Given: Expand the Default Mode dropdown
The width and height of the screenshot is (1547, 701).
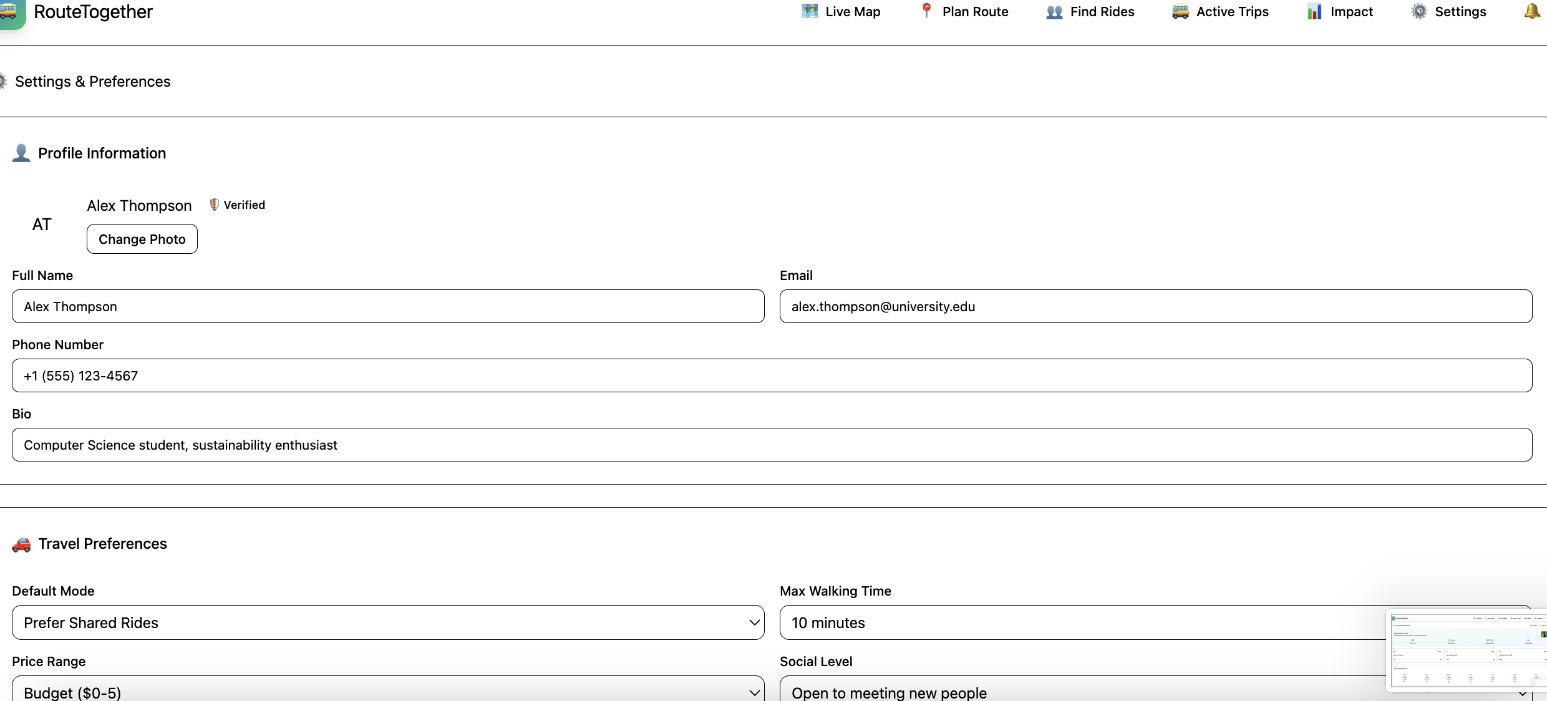Looking at the screenshot, I should [x=388, y=622].
